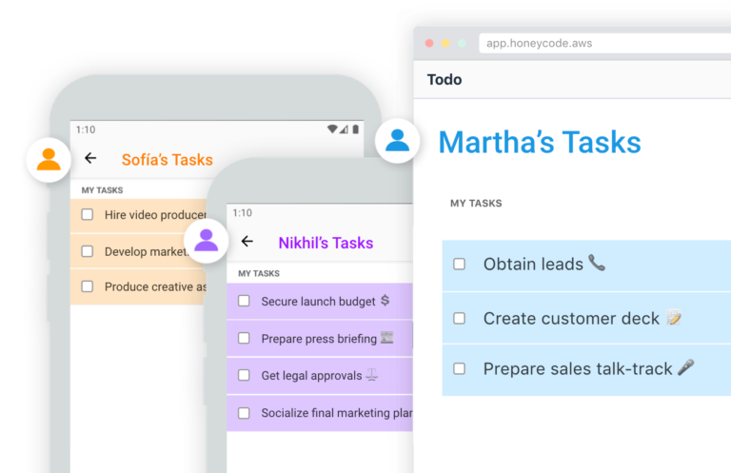Open the Prepare press briefing task row
The width and height of the screenshot is (731, 473).
tap(320, 338)
